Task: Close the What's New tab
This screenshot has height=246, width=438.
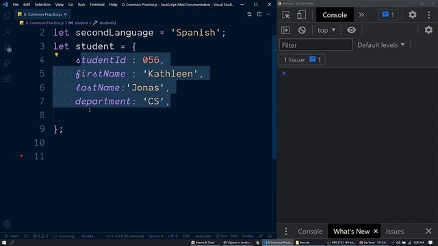Action: [x=376, y=231]
